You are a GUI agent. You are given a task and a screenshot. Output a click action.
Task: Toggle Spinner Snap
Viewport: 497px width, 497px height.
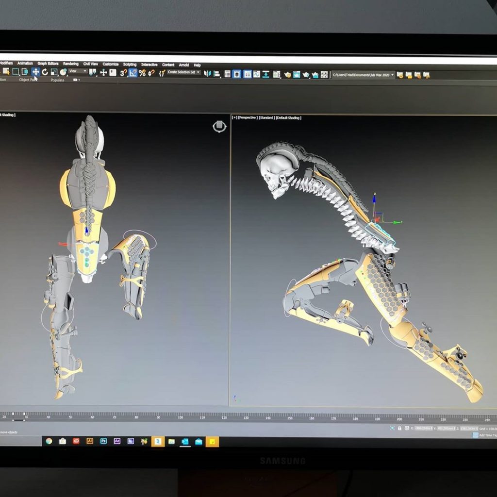coord(151,73)
